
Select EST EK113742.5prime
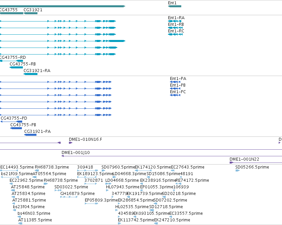click(136, 220)
